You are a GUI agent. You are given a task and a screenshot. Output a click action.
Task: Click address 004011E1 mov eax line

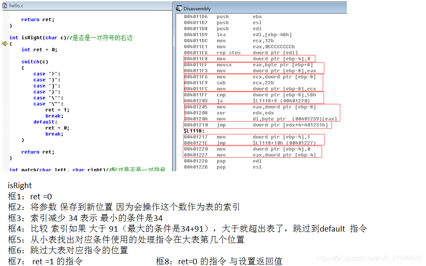coord(239,47)
